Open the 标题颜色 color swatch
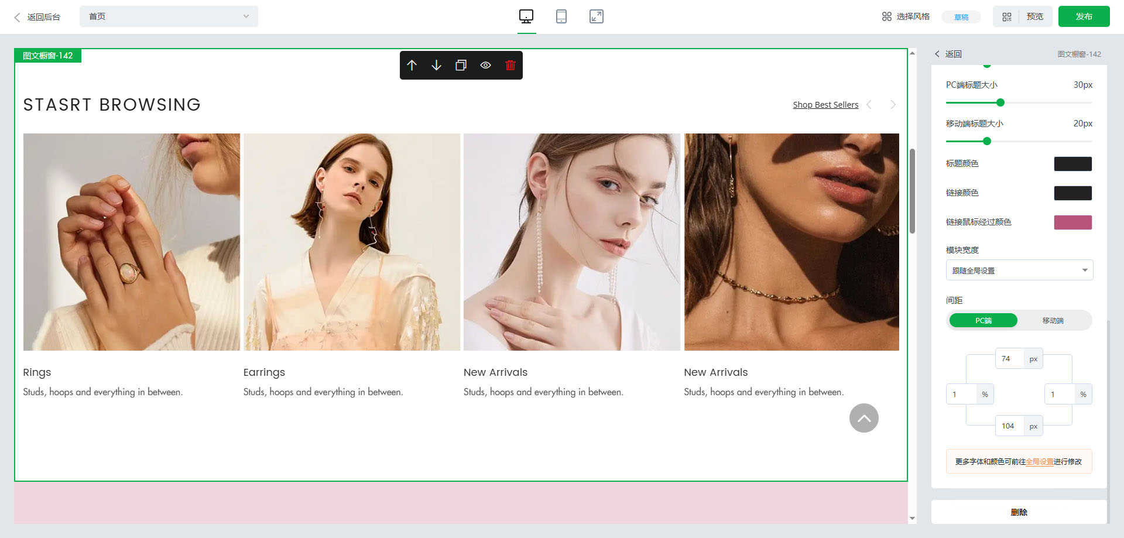The width and height of the screenshot is (1124, 538). pyautogui.click(x=1073, y=164)
